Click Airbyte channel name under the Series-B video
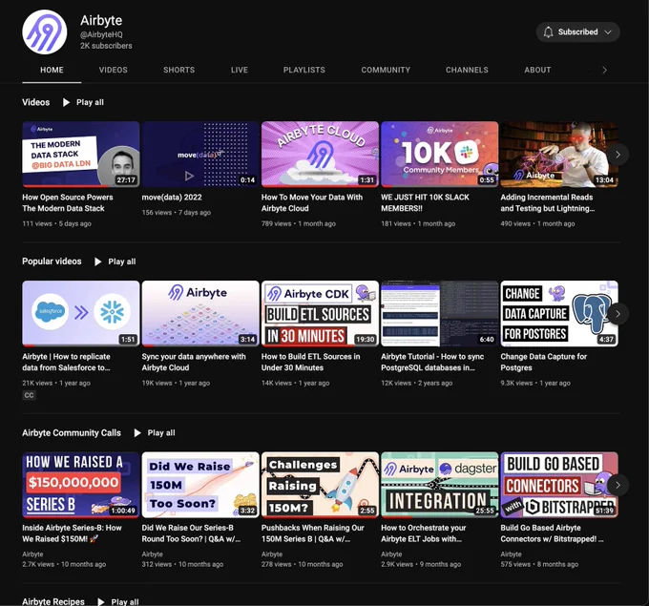 click(32, 554)
